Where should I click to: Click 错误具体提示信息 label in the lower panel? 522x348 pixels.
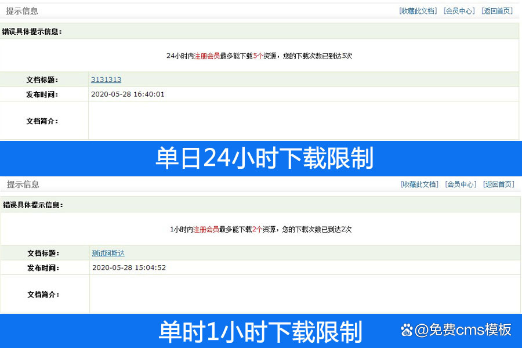pos(33,205)
